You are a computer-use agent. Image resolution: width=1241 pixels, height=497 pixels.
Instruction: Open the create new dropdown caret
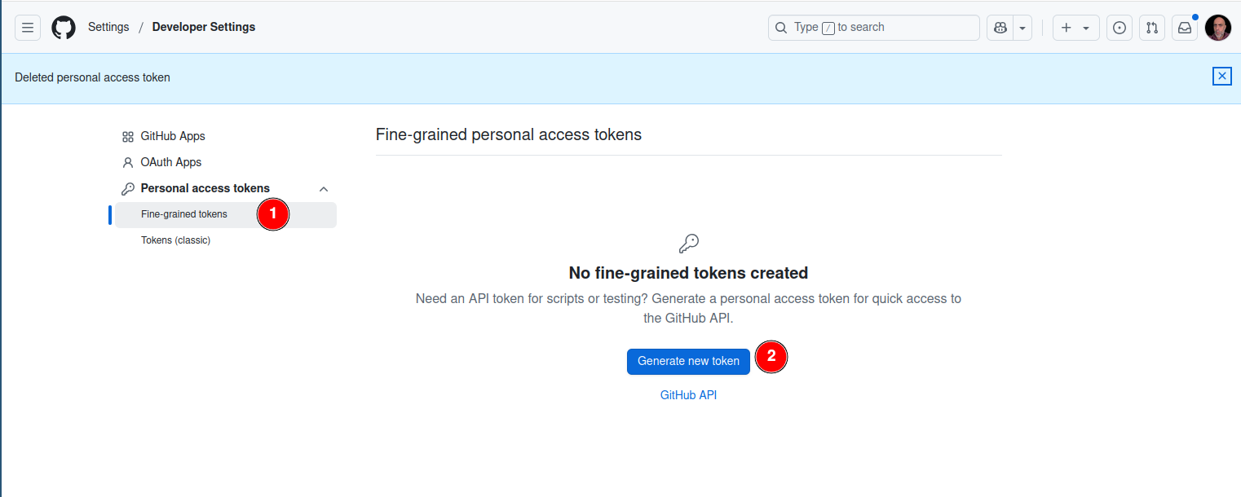click(x=1086, y=28)
